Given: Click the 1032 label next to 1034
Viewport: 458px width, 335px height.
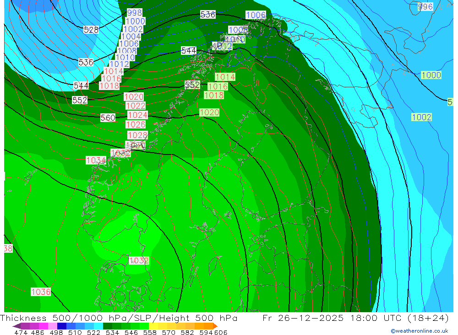Looking at the screenshot, I should pos(120,153).
